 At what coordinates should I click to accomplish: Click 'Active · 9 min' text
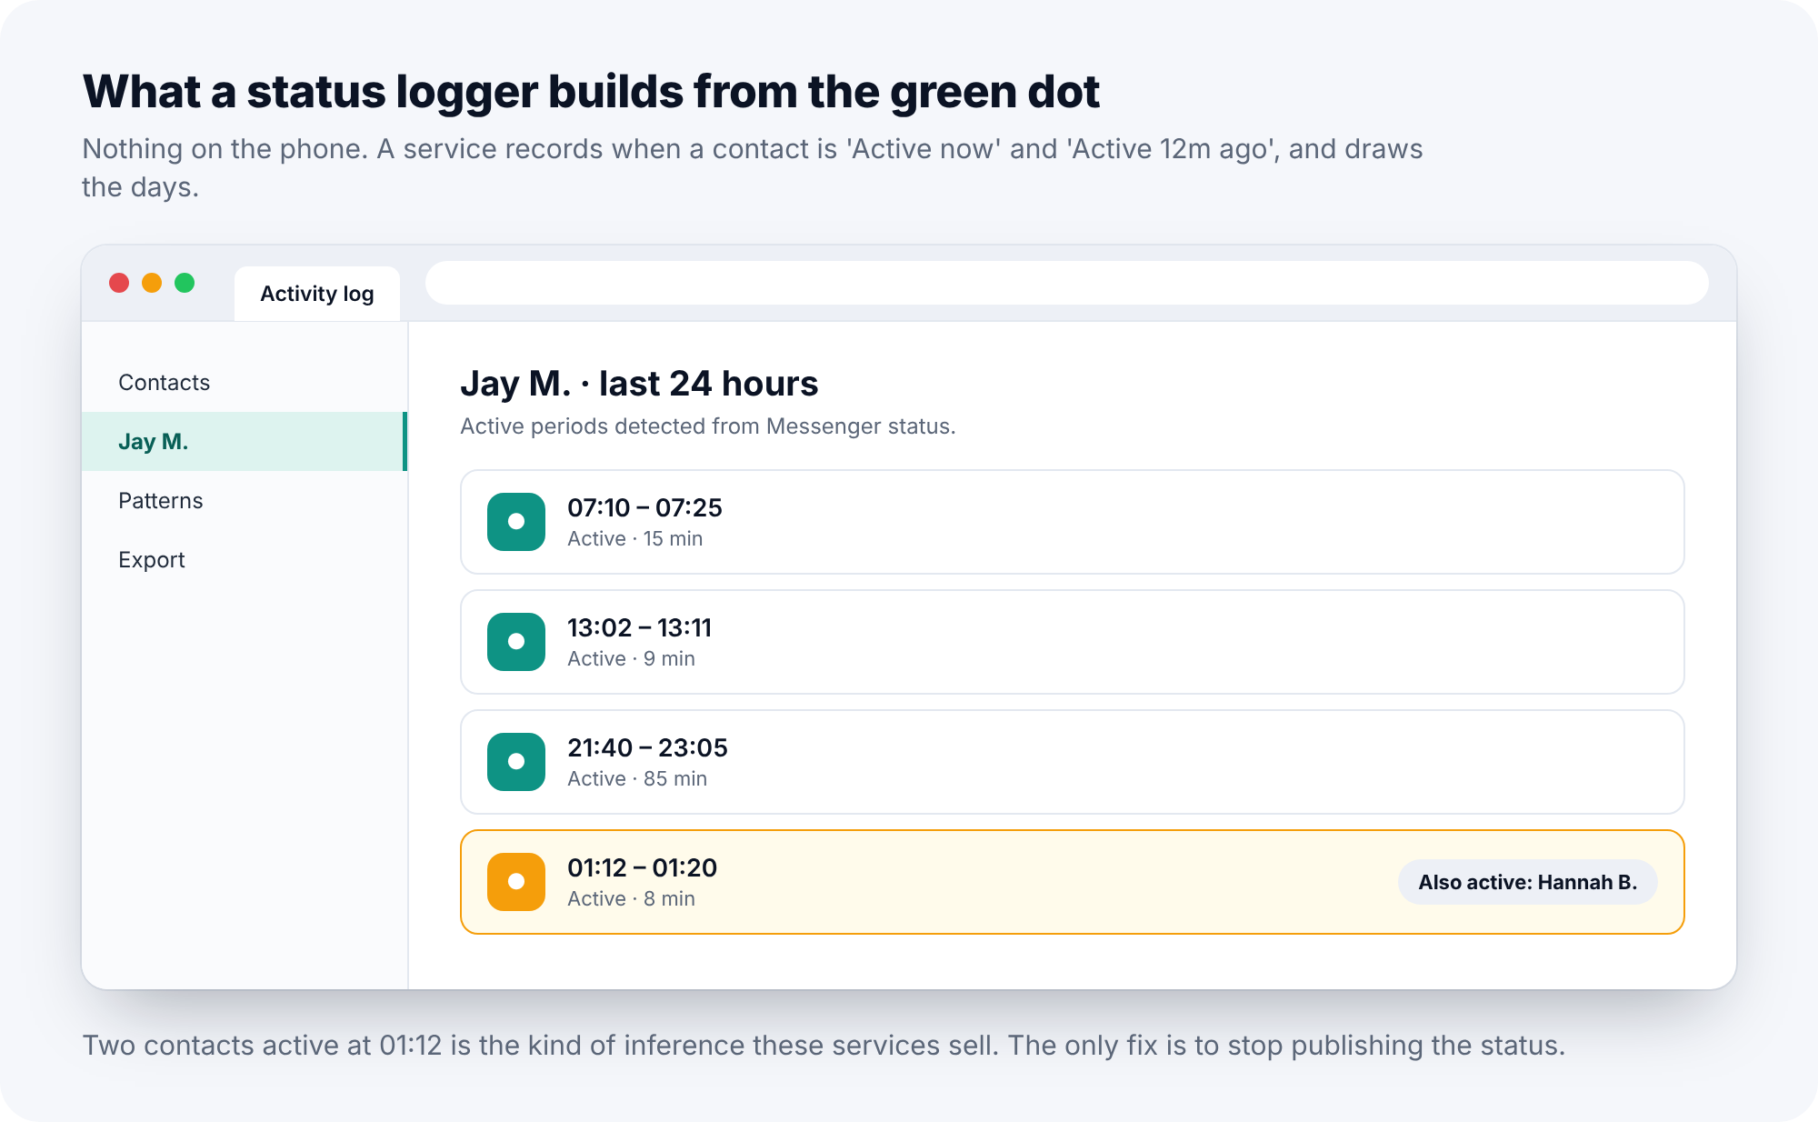point(632,658)
